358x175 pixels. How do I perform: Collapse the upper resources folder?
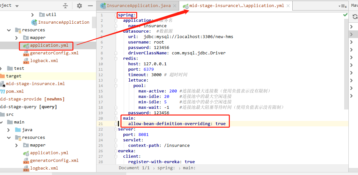coord(9,30)
